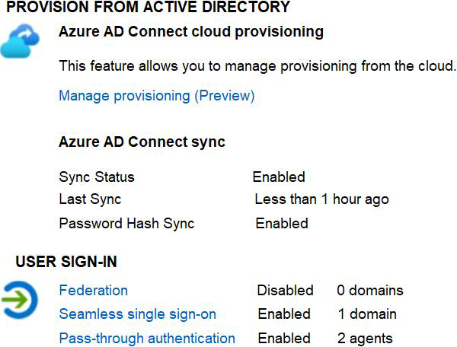This screenshot has height=347, width=457.
Task: Click the Password Hash Sync label
Action: (126, 224)
